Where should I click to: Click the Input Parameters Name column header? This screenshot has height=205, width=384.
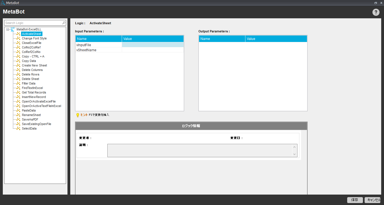(x=99, y=39)
